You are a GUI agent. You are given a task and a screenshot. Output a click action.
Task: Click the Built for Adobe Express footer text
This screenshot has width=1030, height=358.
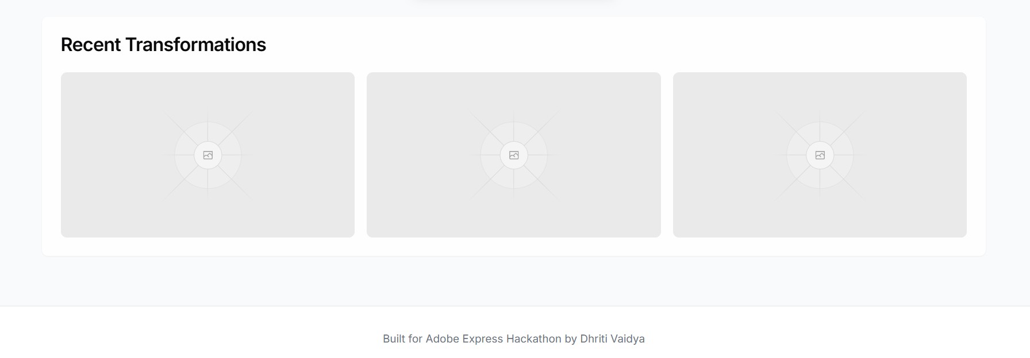click(x=514, y=338)
